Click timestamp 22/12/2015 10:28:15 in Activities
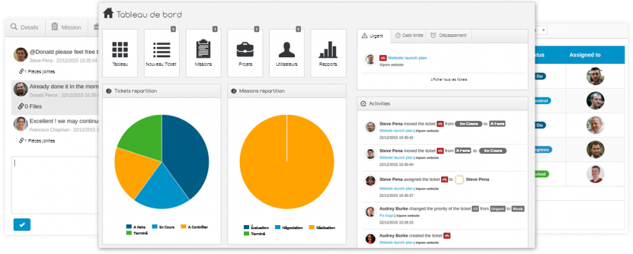Viewport: 633px width, 254px height. click(x=397, y=222)
